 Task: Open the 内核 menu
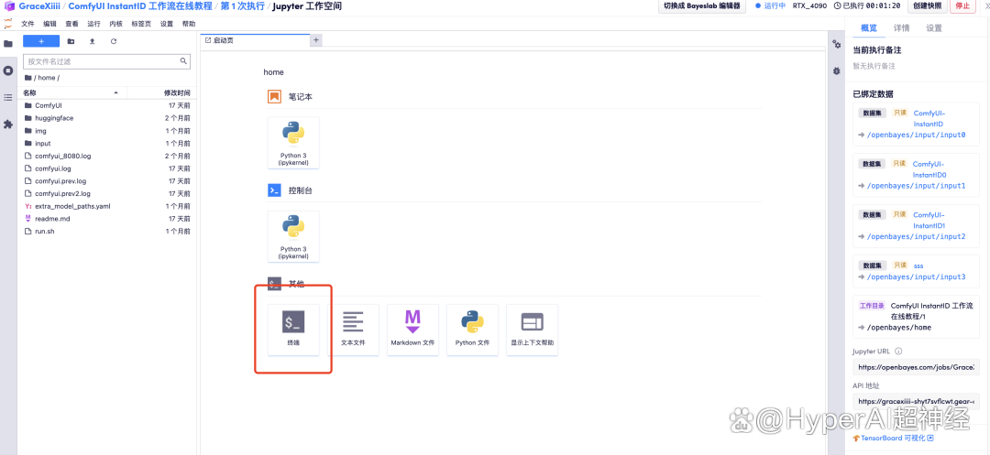pyautogui.click(x=116, y=24)
